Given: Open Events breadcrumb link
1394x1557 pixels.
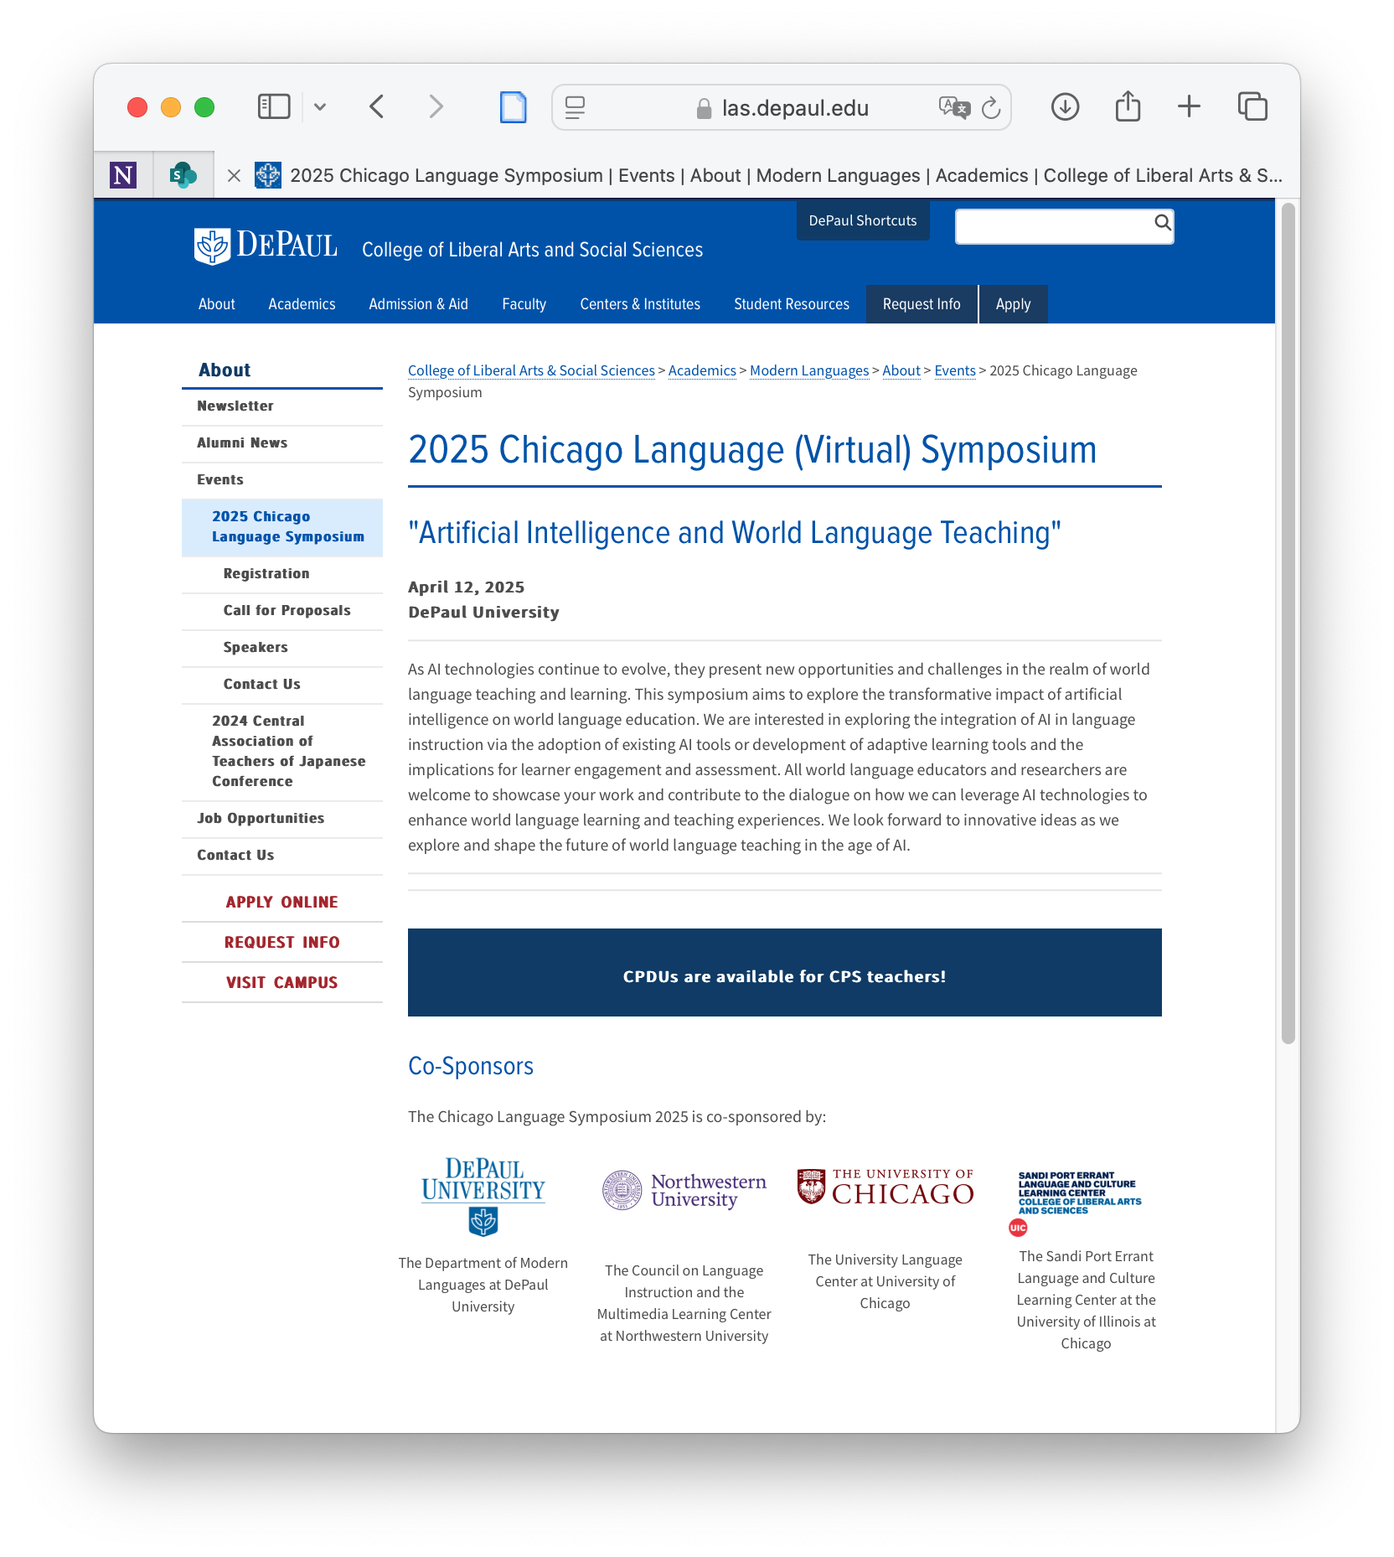Looking at the screenshot, I should point(955,370).
